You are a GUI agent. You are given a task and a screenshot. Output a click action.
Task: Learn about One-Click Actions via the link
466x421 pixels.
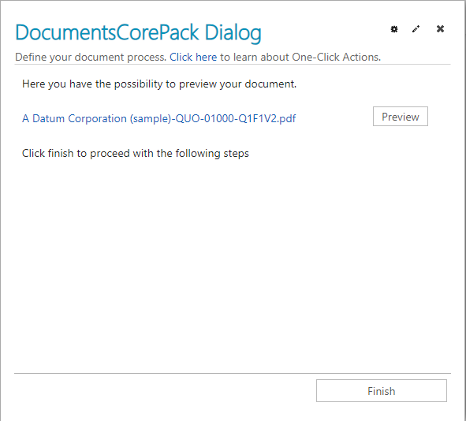coord(193,57)
